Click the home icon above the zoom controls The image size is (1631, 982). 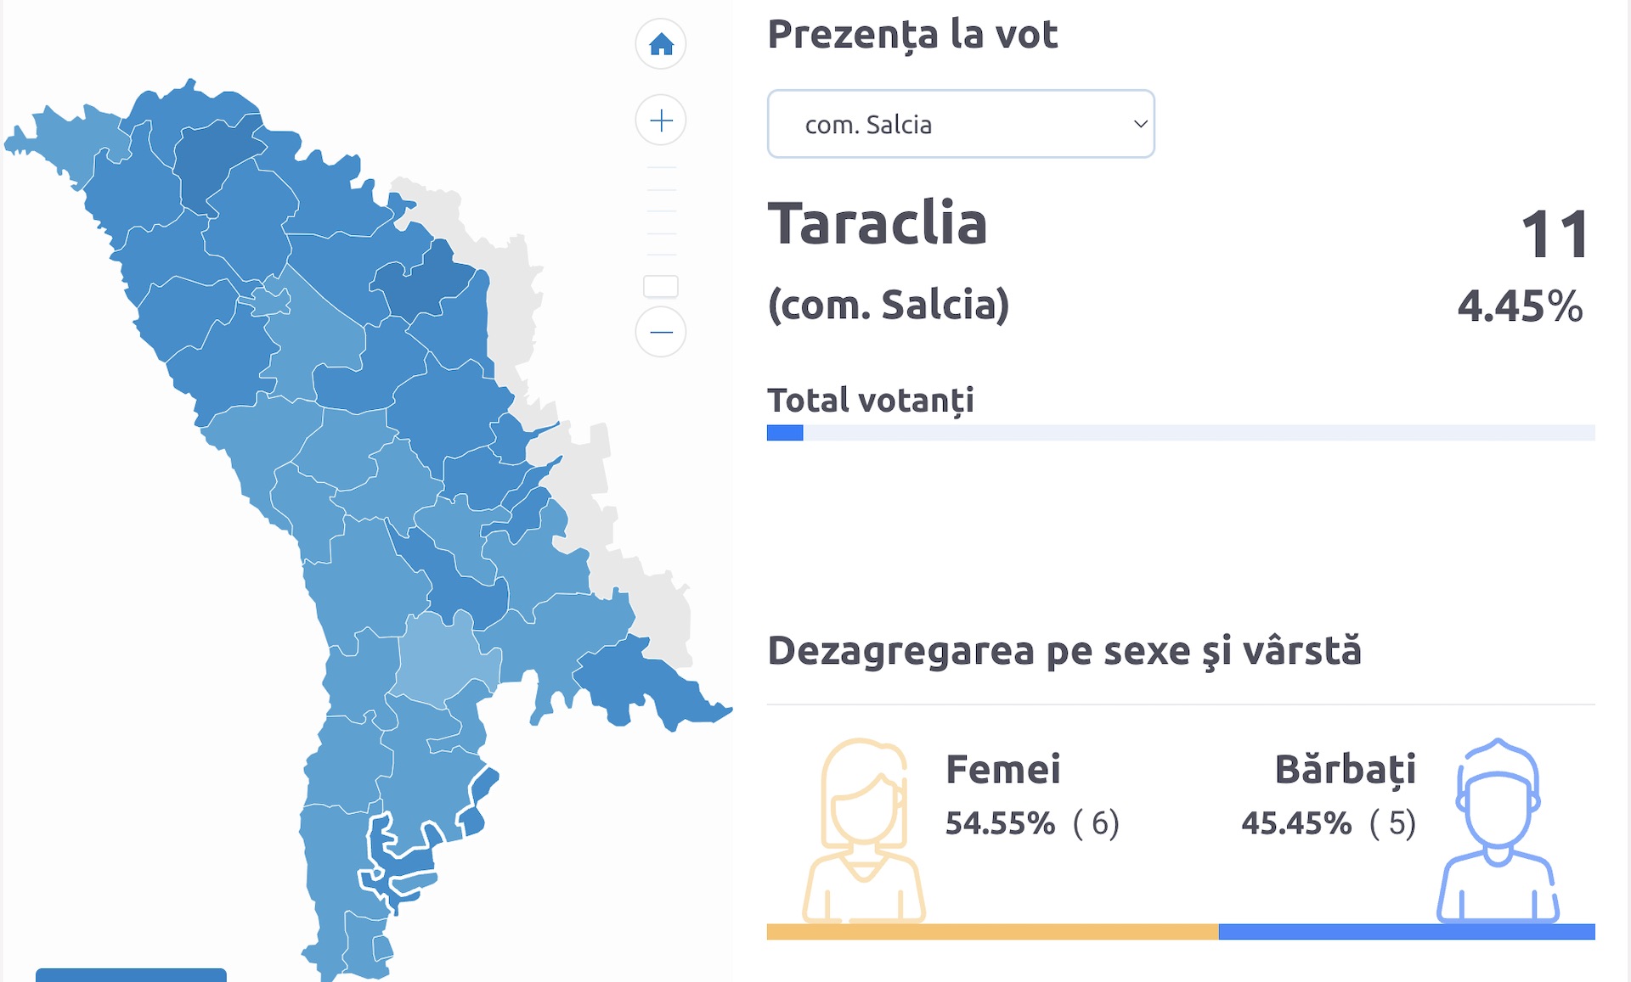click(661, 44)
